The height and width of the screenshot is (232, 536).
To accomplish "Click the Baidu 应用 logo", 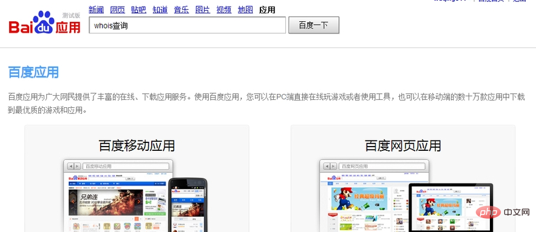I will click(44, 22).
